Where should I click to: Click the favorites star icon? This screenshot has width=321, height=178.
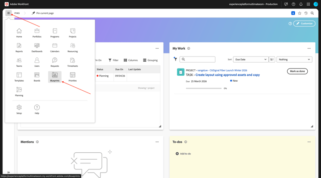[x=300, y=13]
